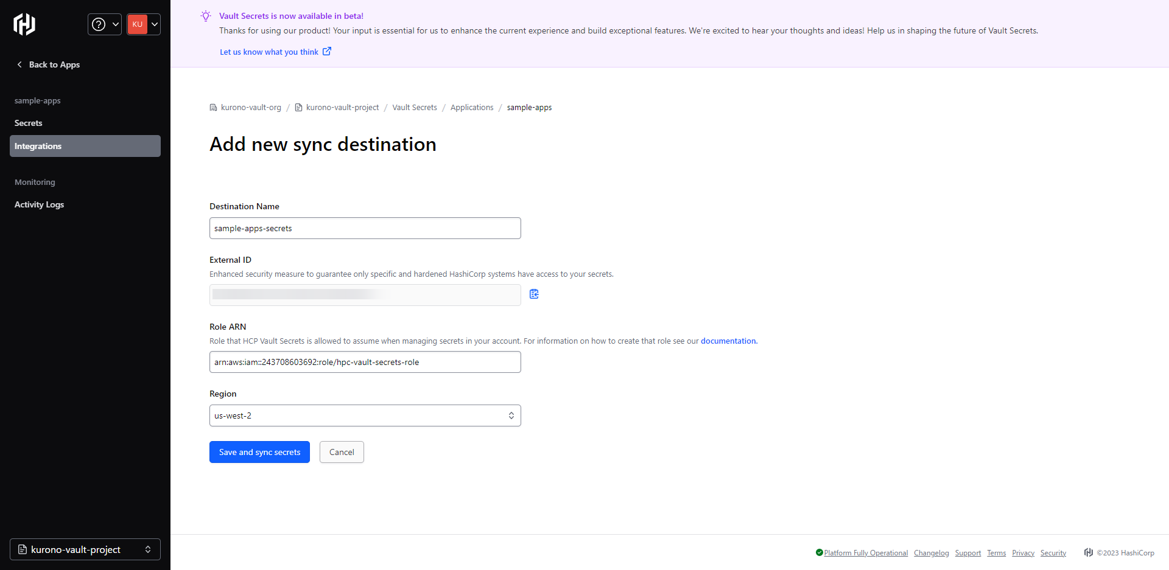Click the Monitoring section label
1169x570 pixels.
(35, 182)
